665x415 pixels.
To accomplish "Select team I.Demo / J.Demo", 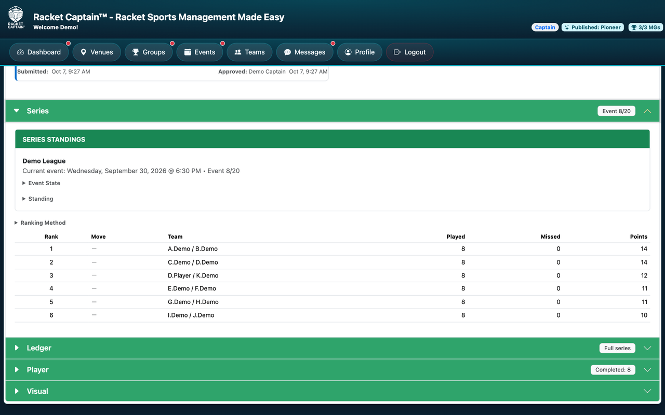I will [x=191, y=315].
